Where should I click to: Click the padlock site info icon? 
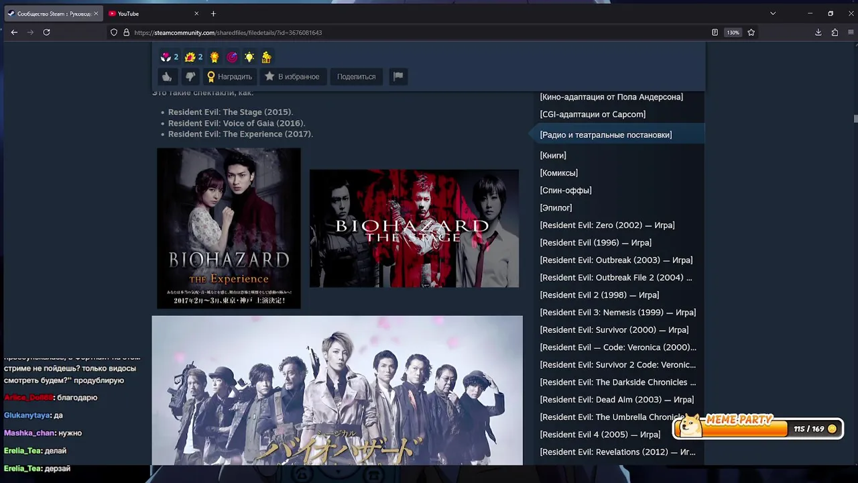[x=126, y=32]
